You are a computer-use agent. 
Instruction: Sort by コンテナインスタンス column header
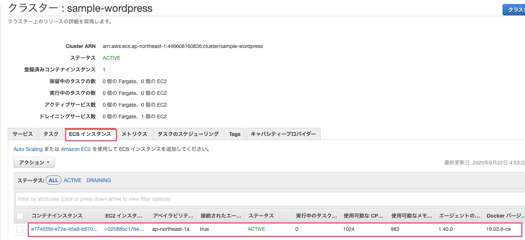(57, 216)
